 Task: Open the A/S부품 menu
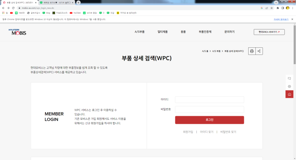(139, 32)
